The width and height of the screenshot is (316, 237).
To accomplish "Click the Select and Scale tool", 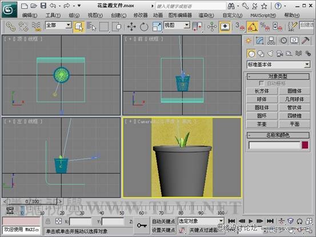I will [x=157, y=27].
